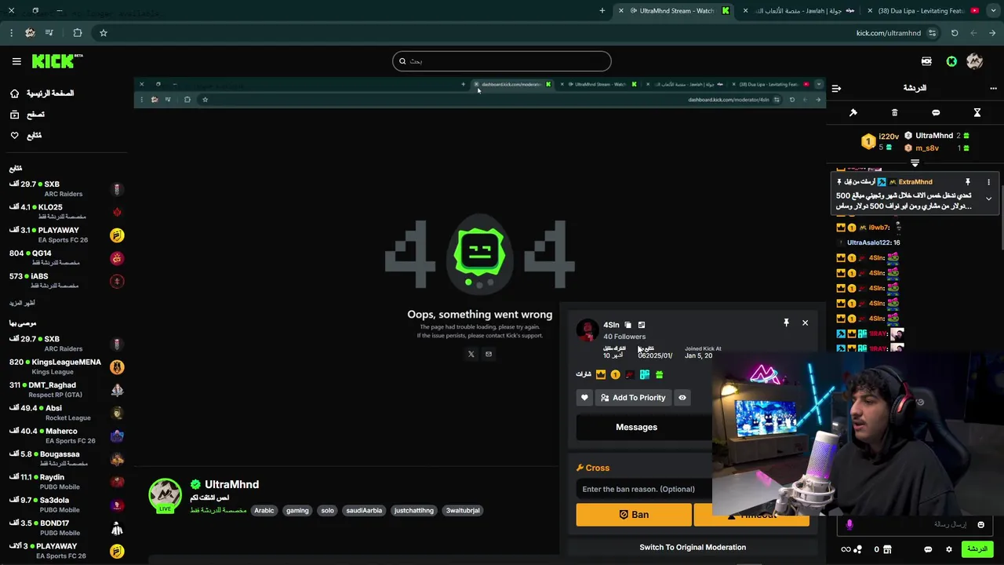
Task: Click the trash icon in chat toolbar
Action: click(894, 113)
